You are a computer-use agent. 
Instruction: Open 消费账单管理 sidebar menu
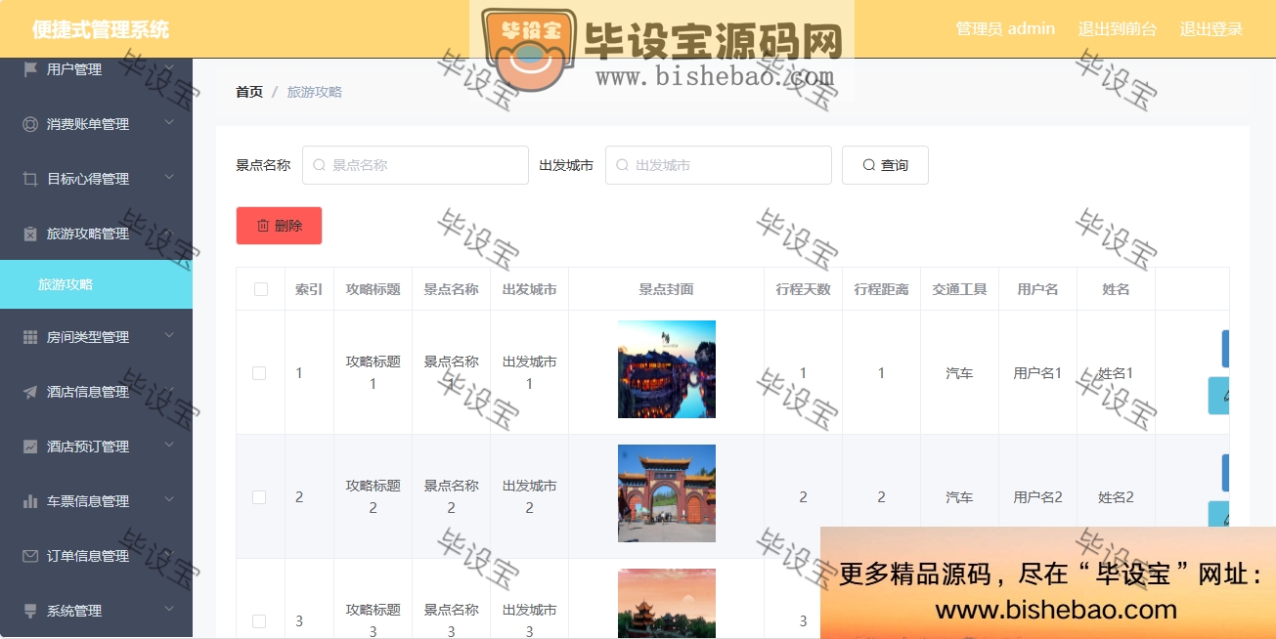click(x=96, y=124)
